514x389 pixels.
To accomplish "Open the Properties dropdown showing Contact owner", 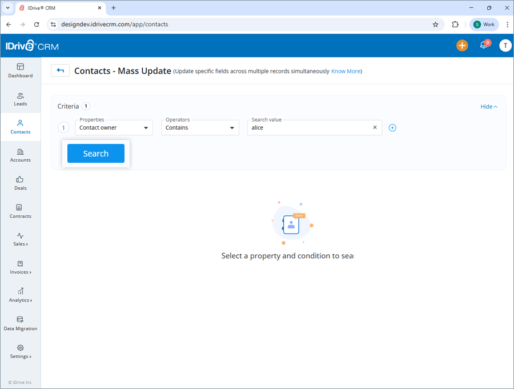I will pos(114,127).
